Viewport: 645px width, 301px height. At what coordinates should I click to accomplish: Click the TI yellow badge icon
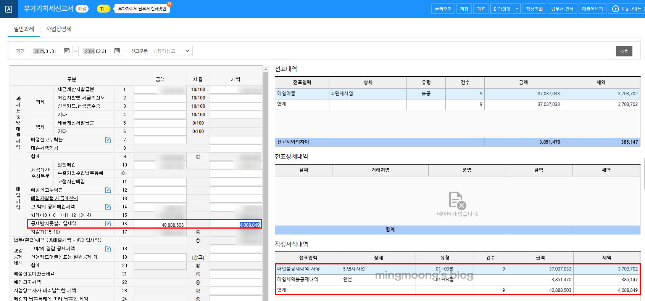click(x=103, y=9)
